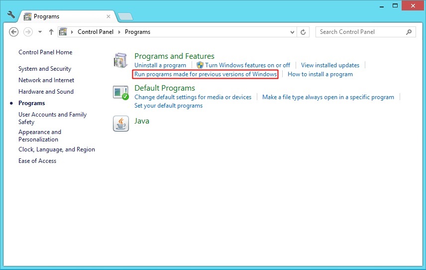The height and width of the screenshot is (270, 426).
Task: Open address bar history dropdown
Action: (x=292, y=32)
